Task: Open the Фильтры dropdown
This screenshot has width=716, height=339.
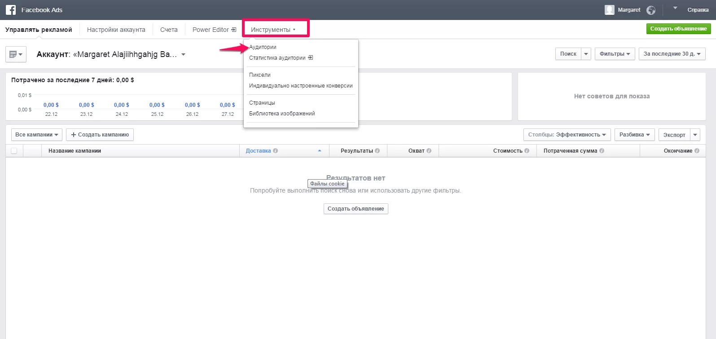Action: (615, 54)
